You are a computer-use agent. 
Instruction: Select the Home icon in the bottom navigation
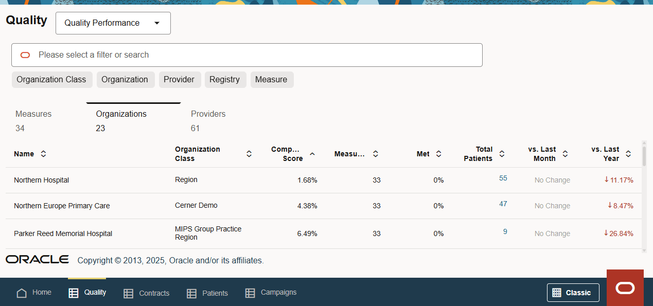click(21, 292)
